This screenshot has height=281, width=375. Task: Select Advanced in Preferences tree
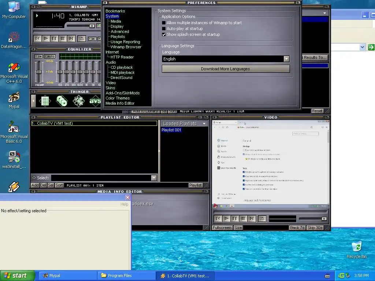pos(120,31)
